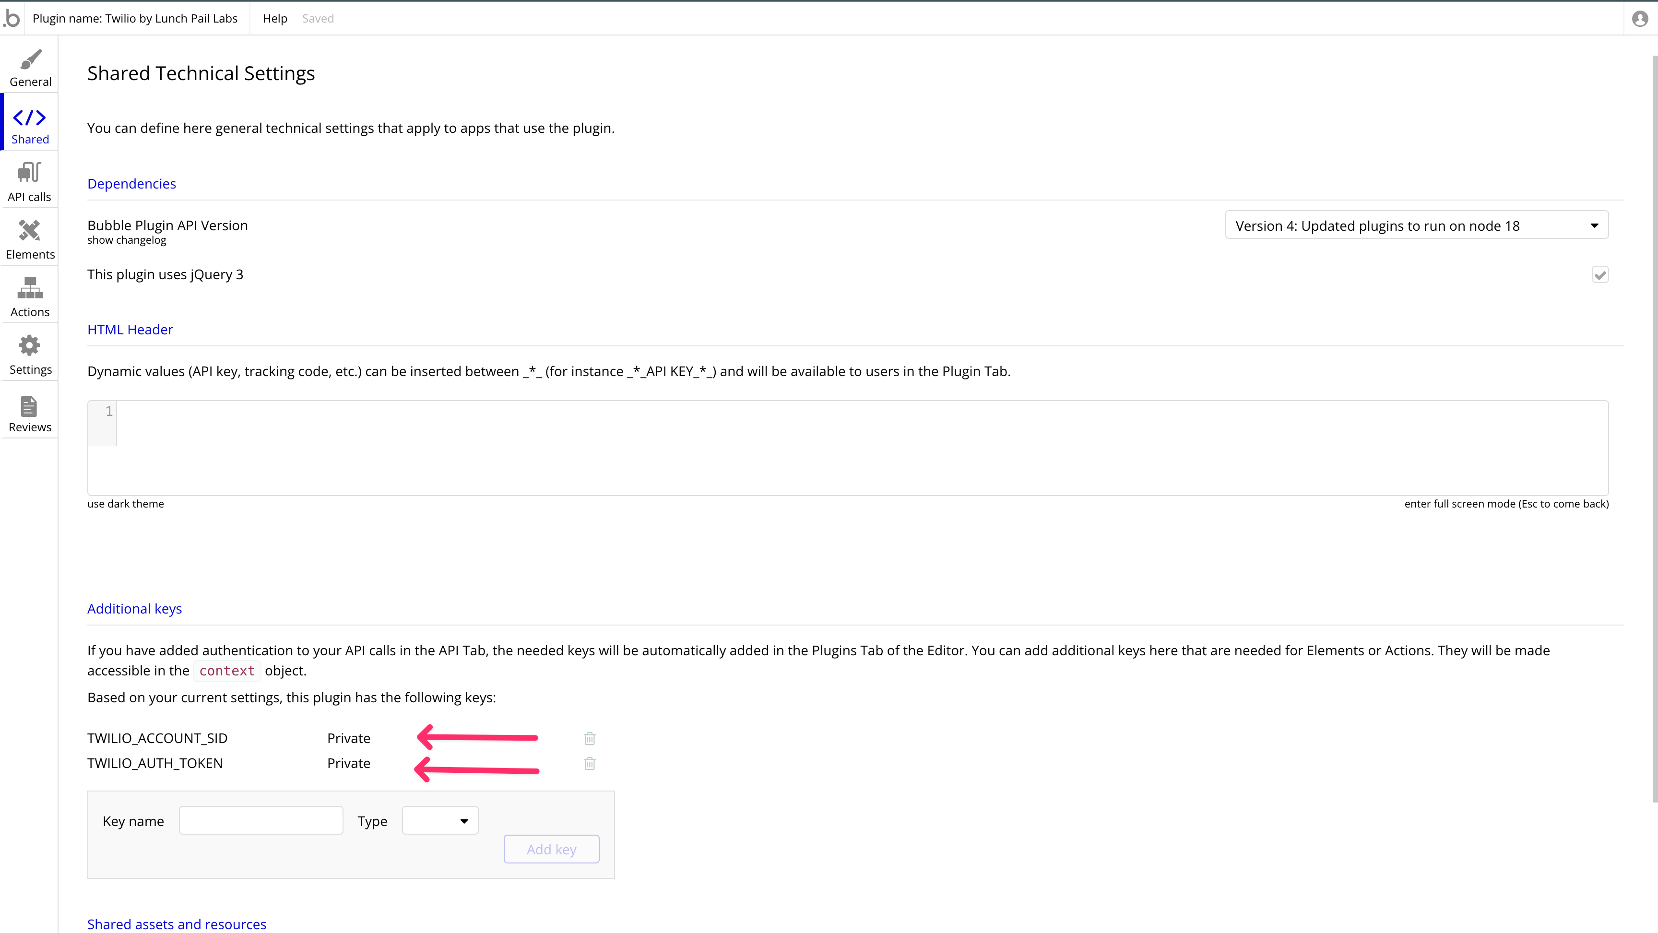Enter full screen mode for editor

tap(1506, 504)
